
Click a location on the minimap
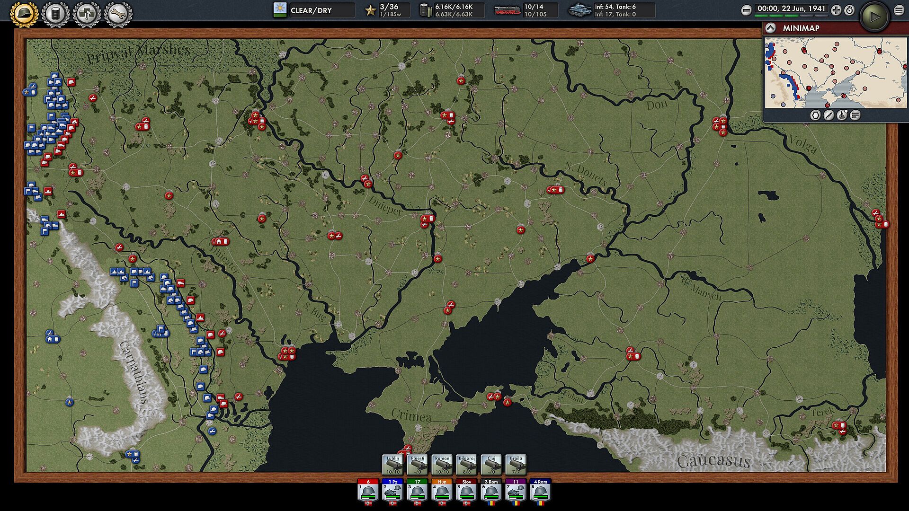[836, 73]
